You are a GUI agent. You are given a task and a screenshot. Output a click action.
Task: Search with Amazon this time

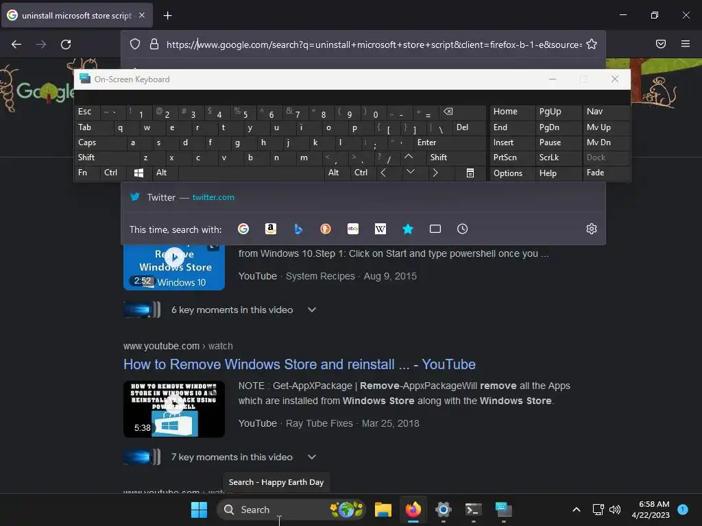click(x=270, y=229)
